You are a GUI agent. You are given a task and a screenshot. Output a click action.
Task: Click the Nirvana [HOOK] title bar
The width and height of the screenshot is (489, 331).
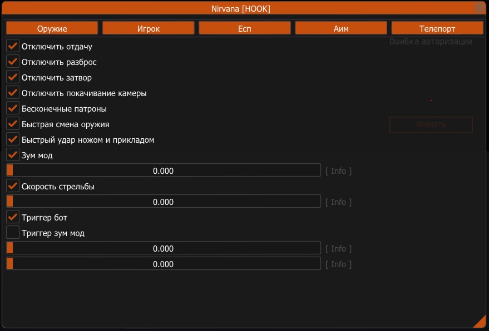click(241, 8)
